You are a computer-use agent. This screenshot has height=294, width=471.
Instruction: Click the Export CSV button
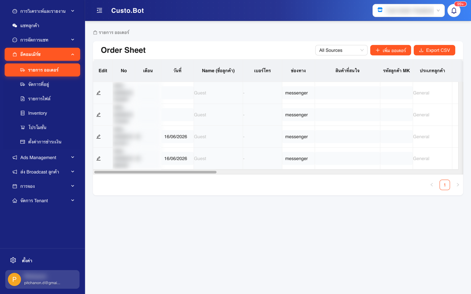pos(434,50)
